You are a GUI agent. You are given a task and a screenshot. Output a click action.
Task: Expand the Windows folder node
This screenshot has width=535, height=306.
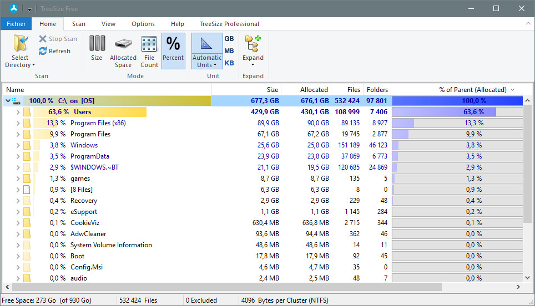tap(18, 145)
